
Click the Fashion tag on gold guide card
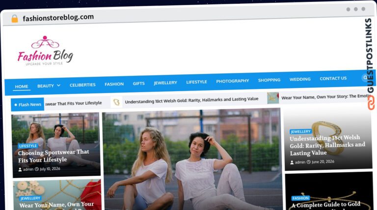coord(300,198)
